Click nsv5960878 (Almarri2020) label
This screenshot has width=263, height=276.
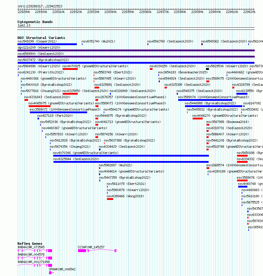[x=128, y=190]
